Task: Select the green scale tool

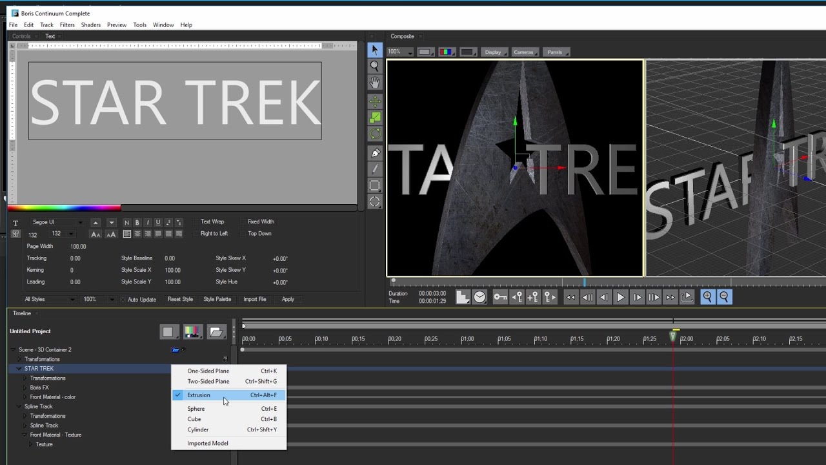Action: (x=374, y=118)
